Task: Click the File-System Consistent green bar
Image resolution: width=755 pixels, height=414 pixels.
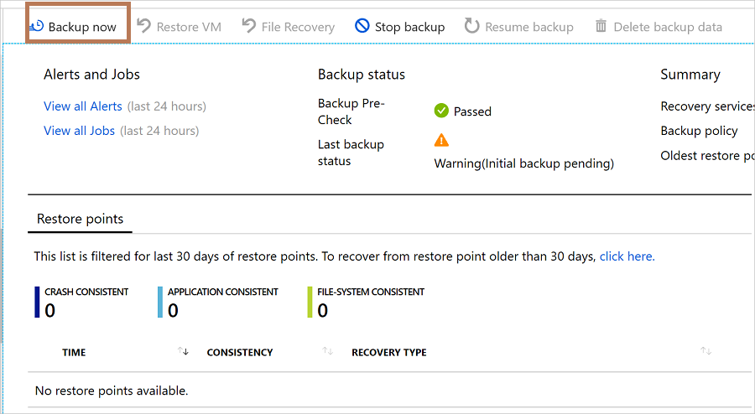Action: pyautogui.click(x=310, y=302)
